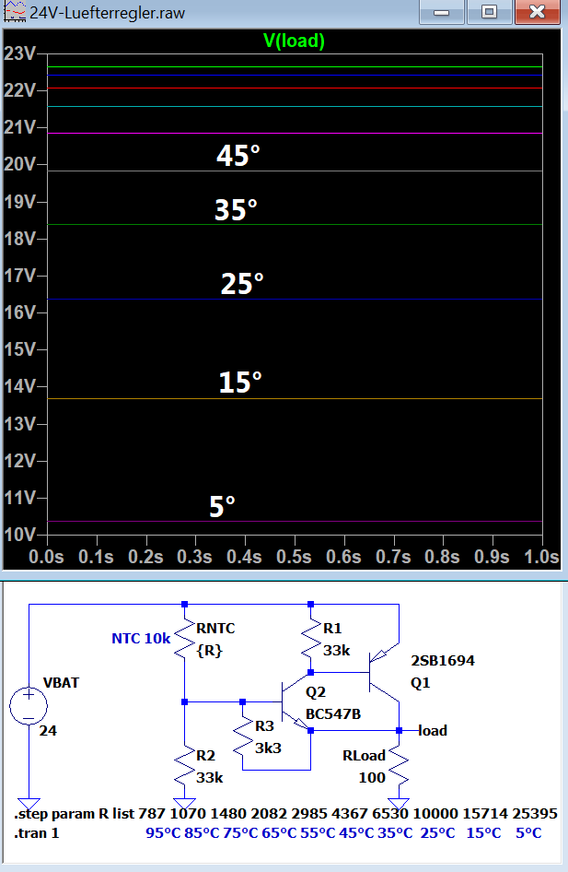Click the 15° annotation in the plot
The width and height of the screenshot is (568, 872).
pyautogui.click(x=240, y=382)
